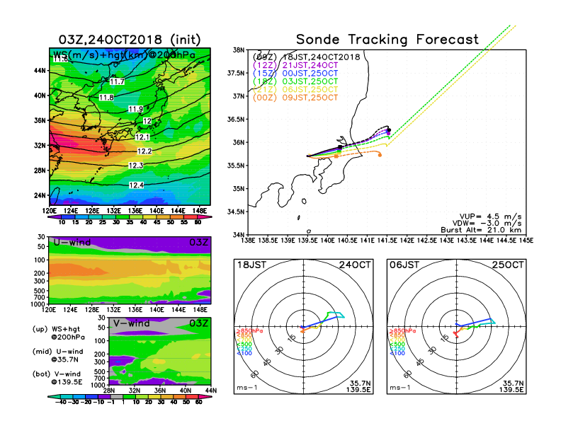Image resolution: width=561 pixels, height=433 pixels.
Task: Click the U-wind panel title
Action: [70, 243]
